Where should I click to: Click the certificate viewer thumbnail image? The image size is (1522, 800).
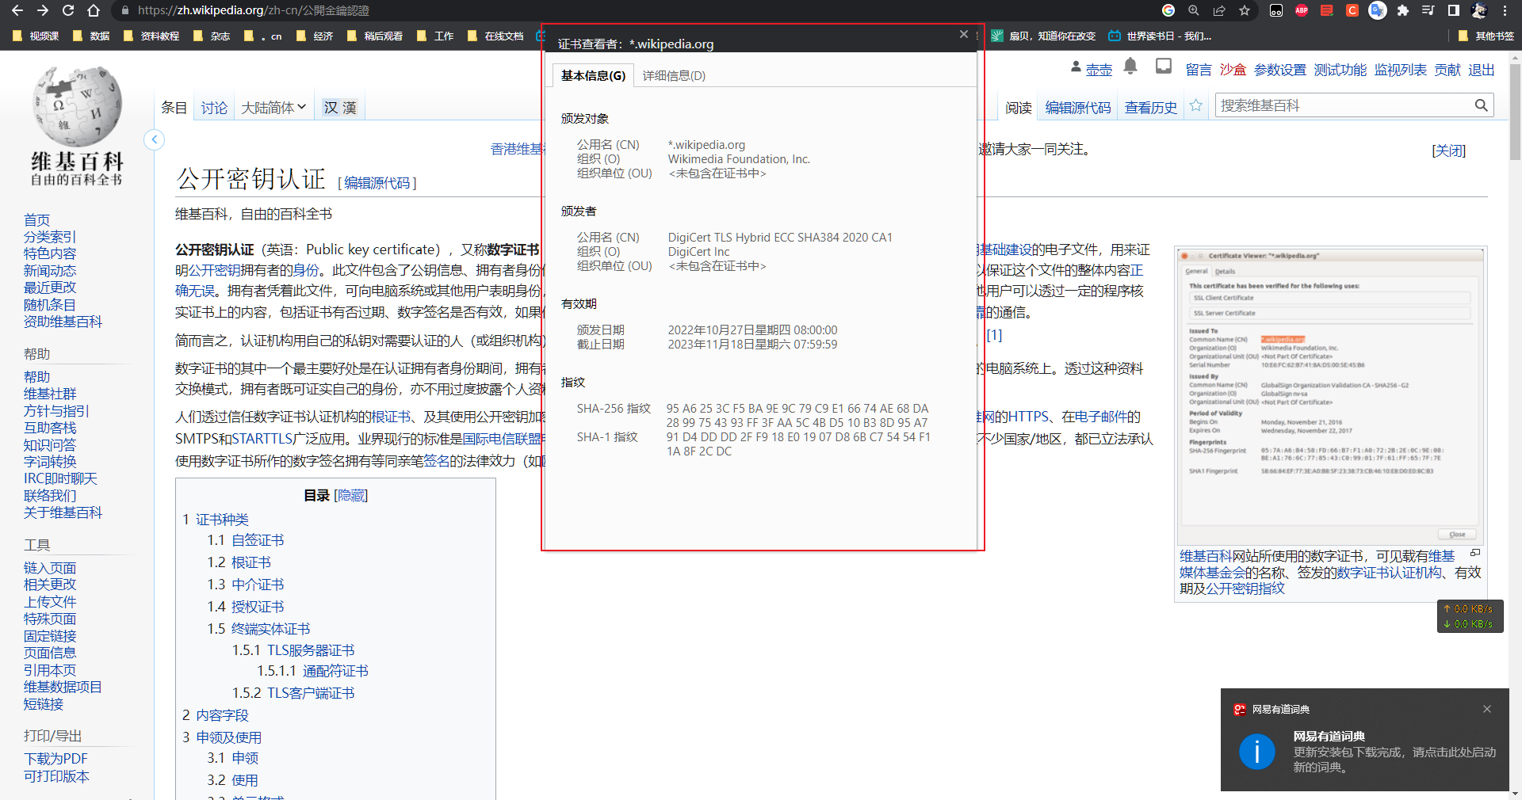[1330, 396]
